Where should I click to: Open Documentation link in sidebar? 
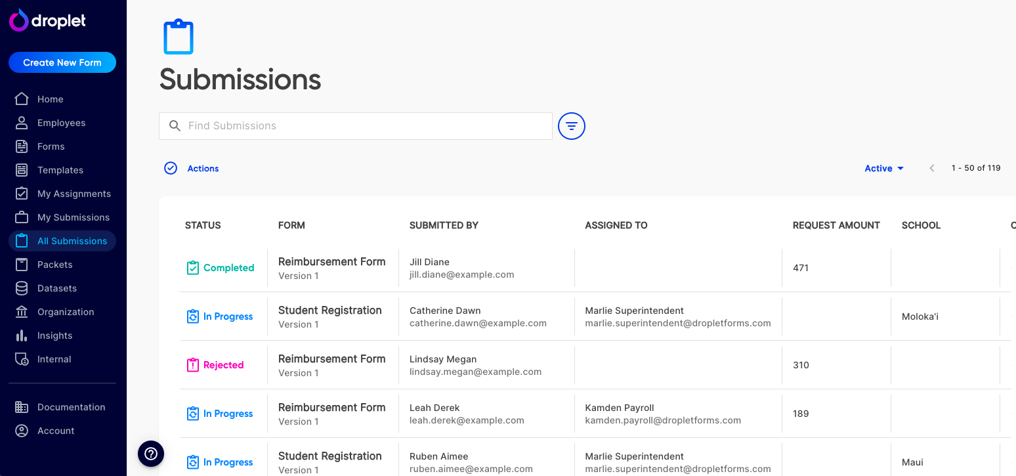point(62,407)
